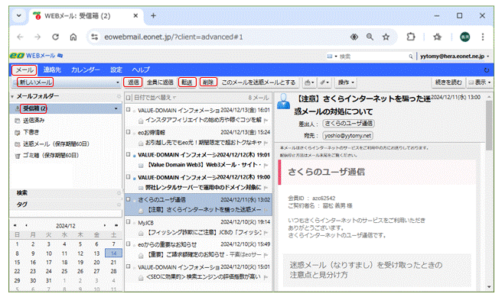502x297 pixels.
Task: Open the Chrome profile avatar
Action: tap(465, 37)
